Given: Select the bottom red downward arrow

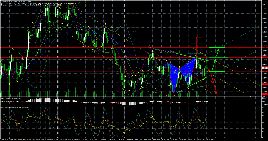Looking at the screenshot, I should [x=216, y=89].
